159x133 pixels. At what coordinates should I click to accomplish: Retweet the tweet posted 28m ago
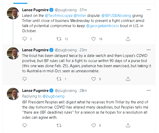59,125
